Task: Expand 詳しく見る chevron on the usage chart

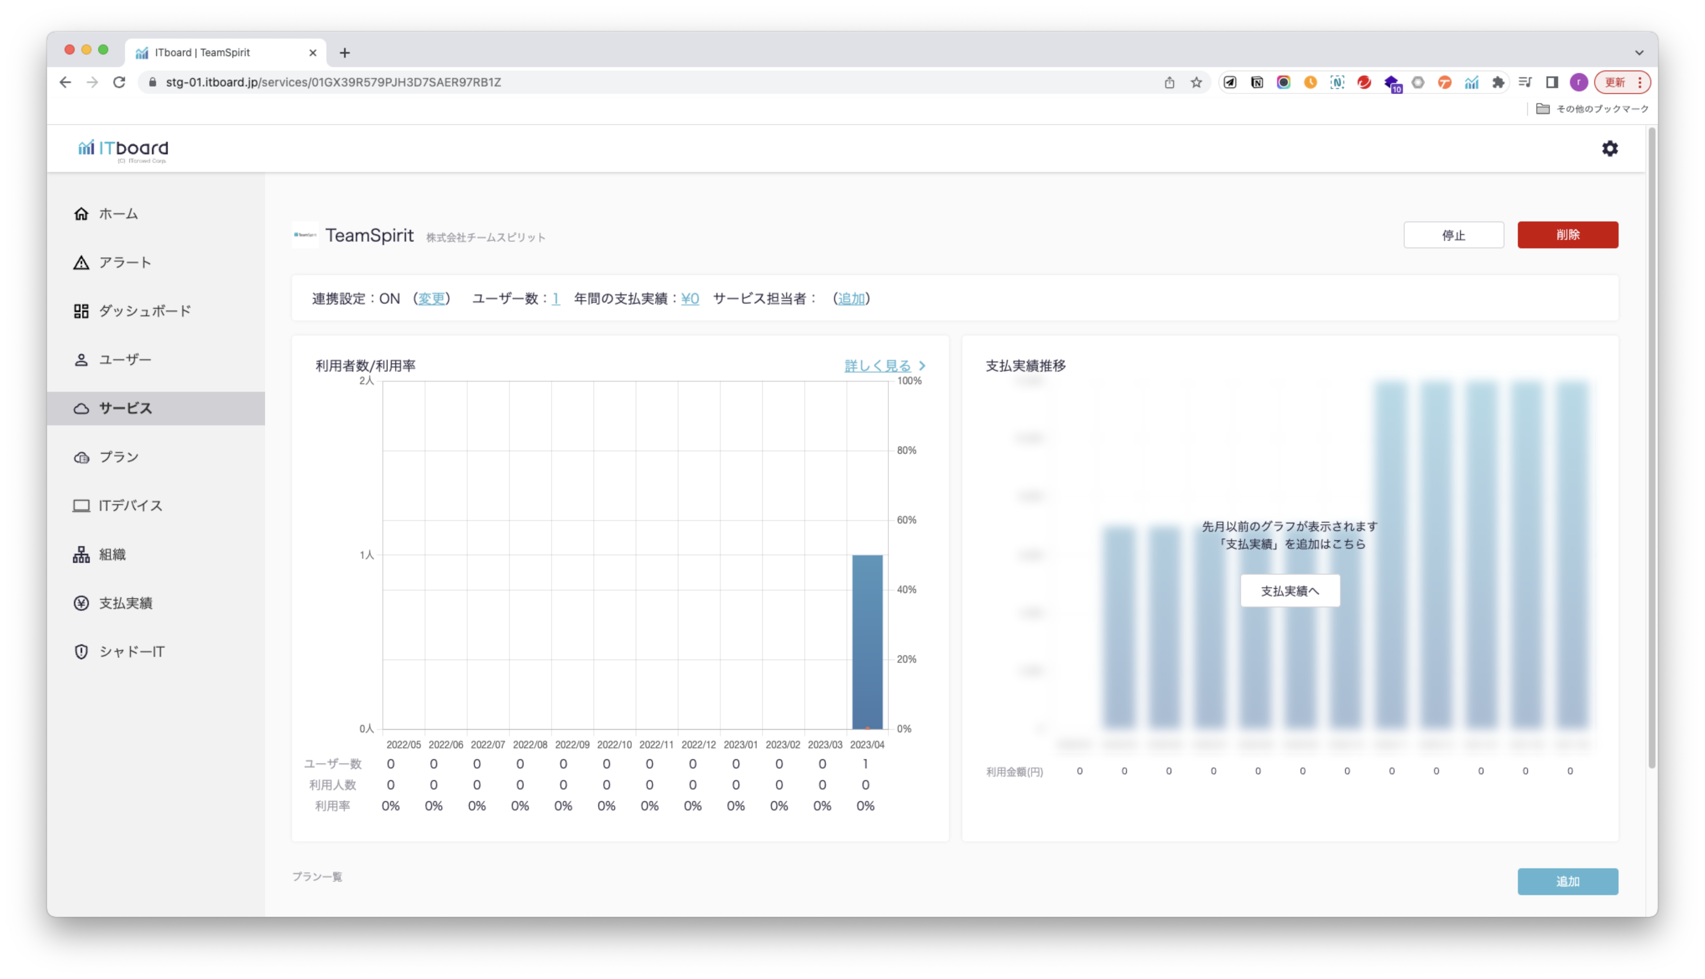Action: click(x=923, y=366)
